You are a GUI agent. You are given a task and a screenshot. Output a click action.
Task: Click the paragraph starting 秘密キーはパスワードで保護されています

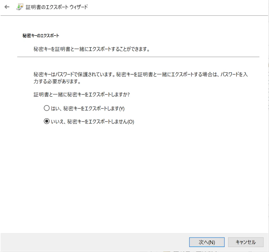(x=141, y=78)
